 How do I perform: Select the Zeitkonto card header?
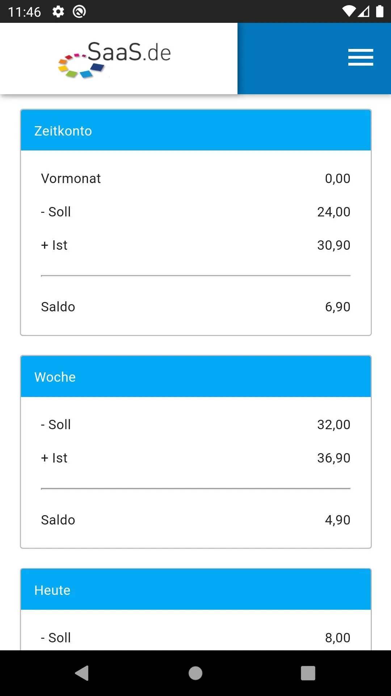tap(196, 130)
